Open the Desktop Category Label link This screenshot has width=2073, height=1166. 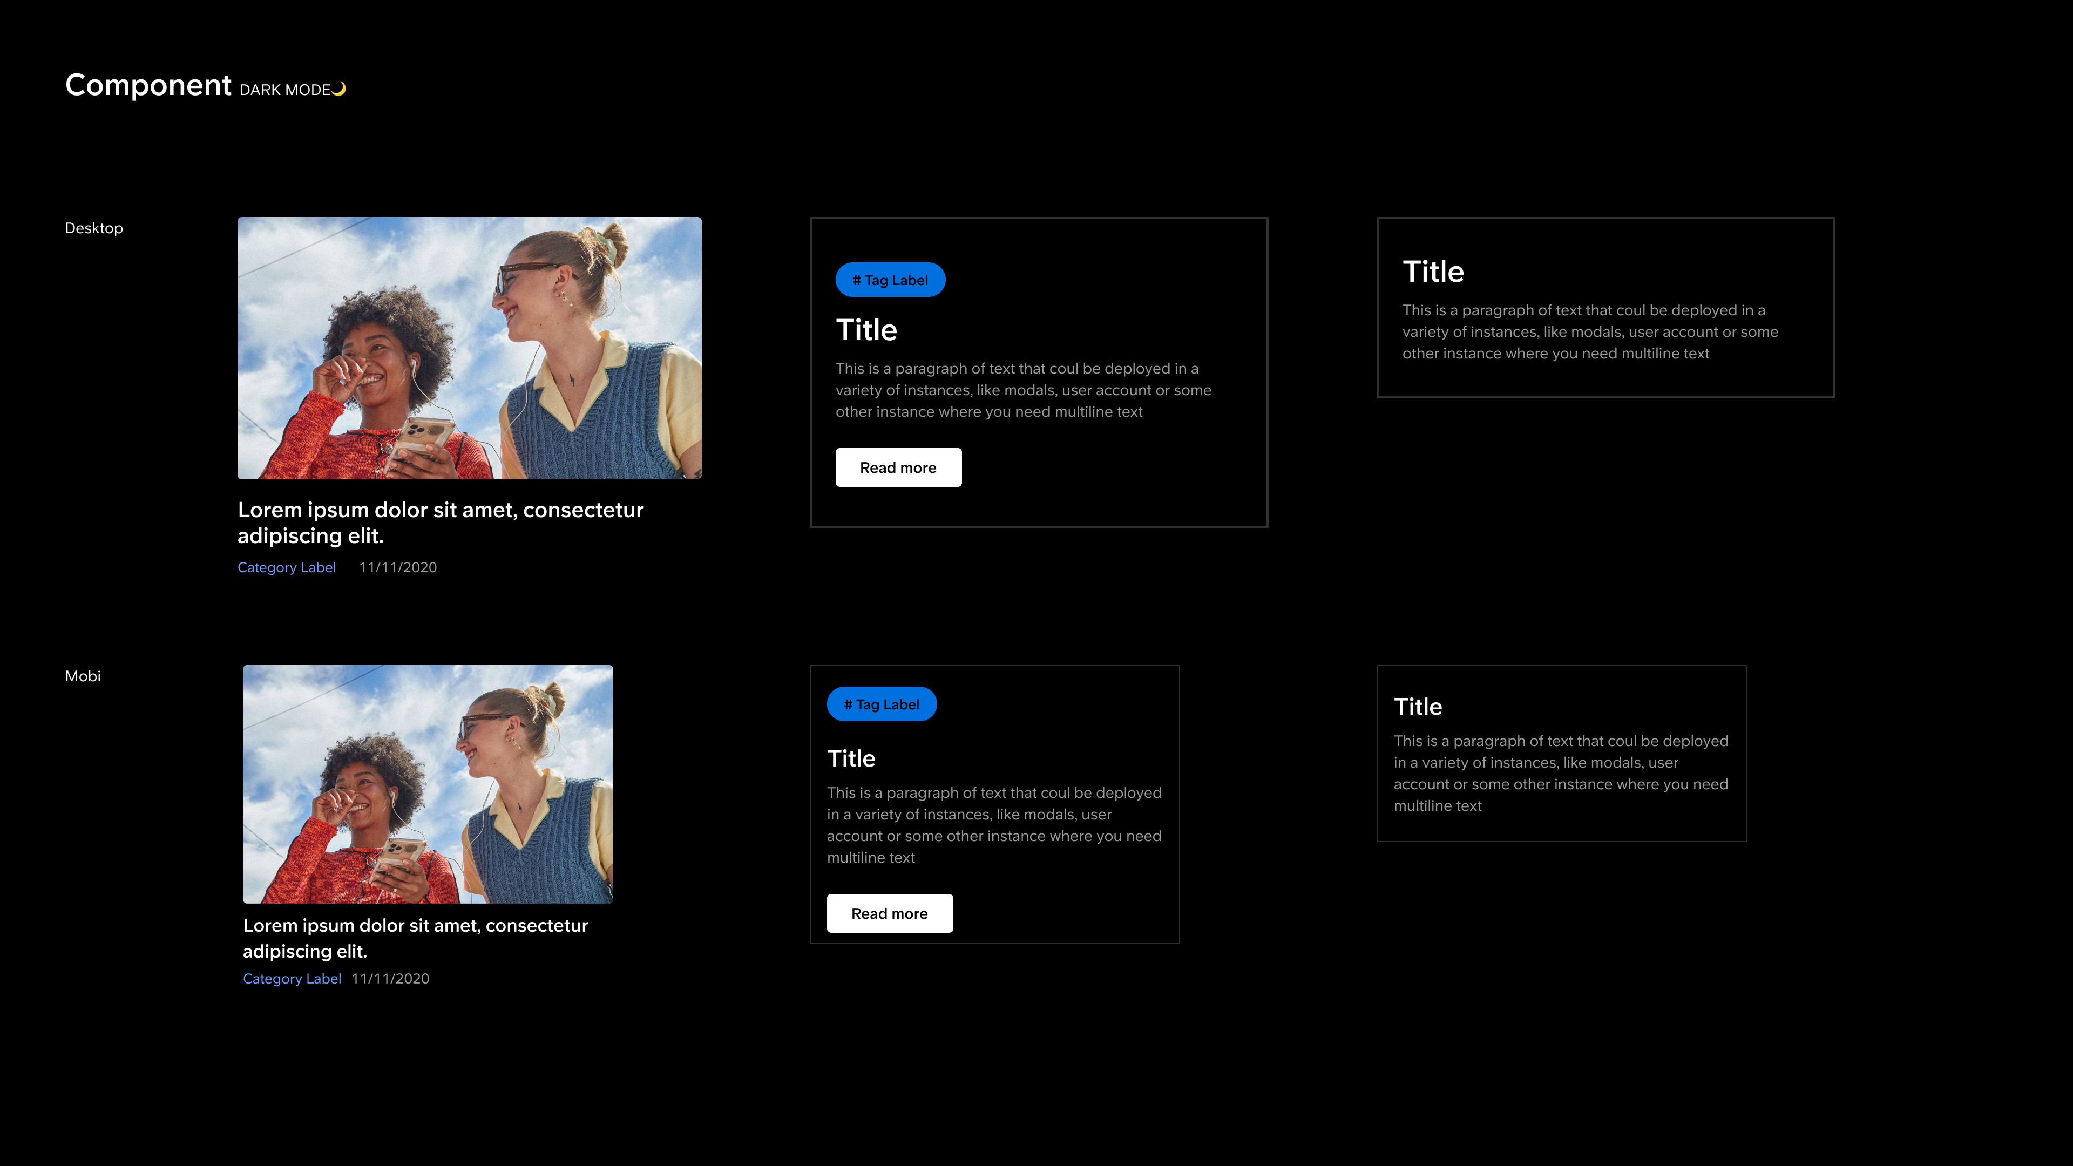click(287, 567)
